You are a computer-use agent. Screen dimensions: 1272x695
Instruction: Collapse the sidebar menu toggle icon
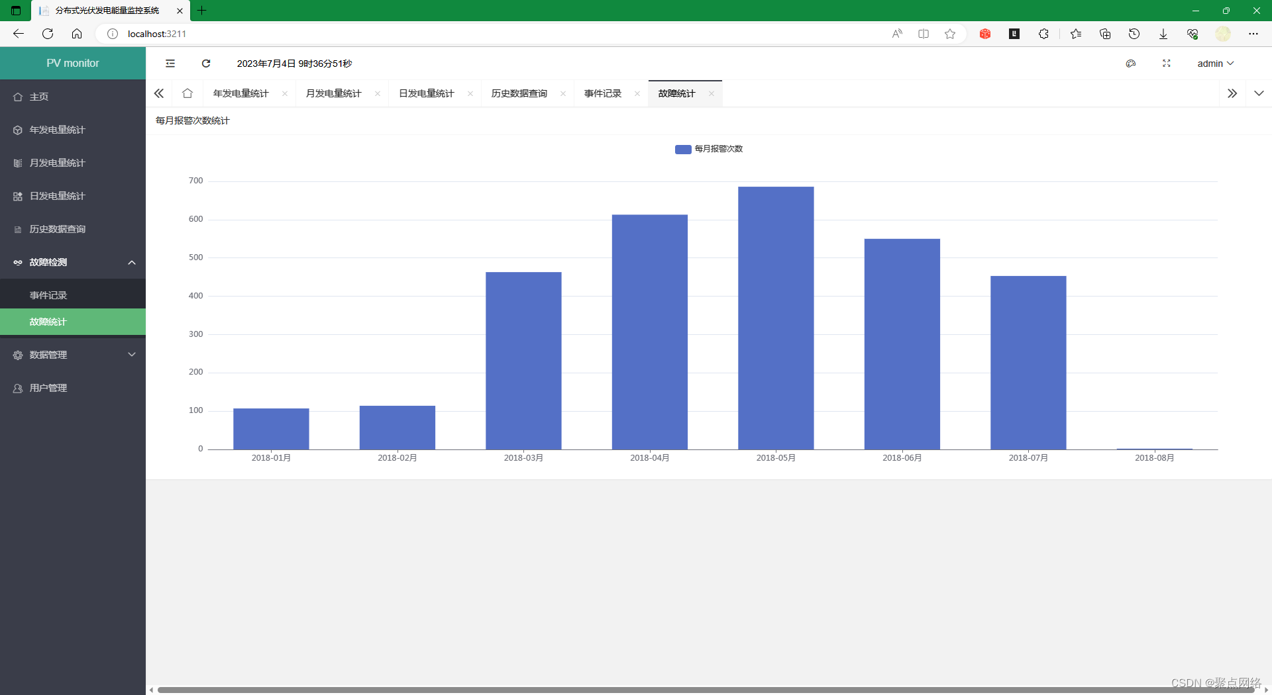170,64
